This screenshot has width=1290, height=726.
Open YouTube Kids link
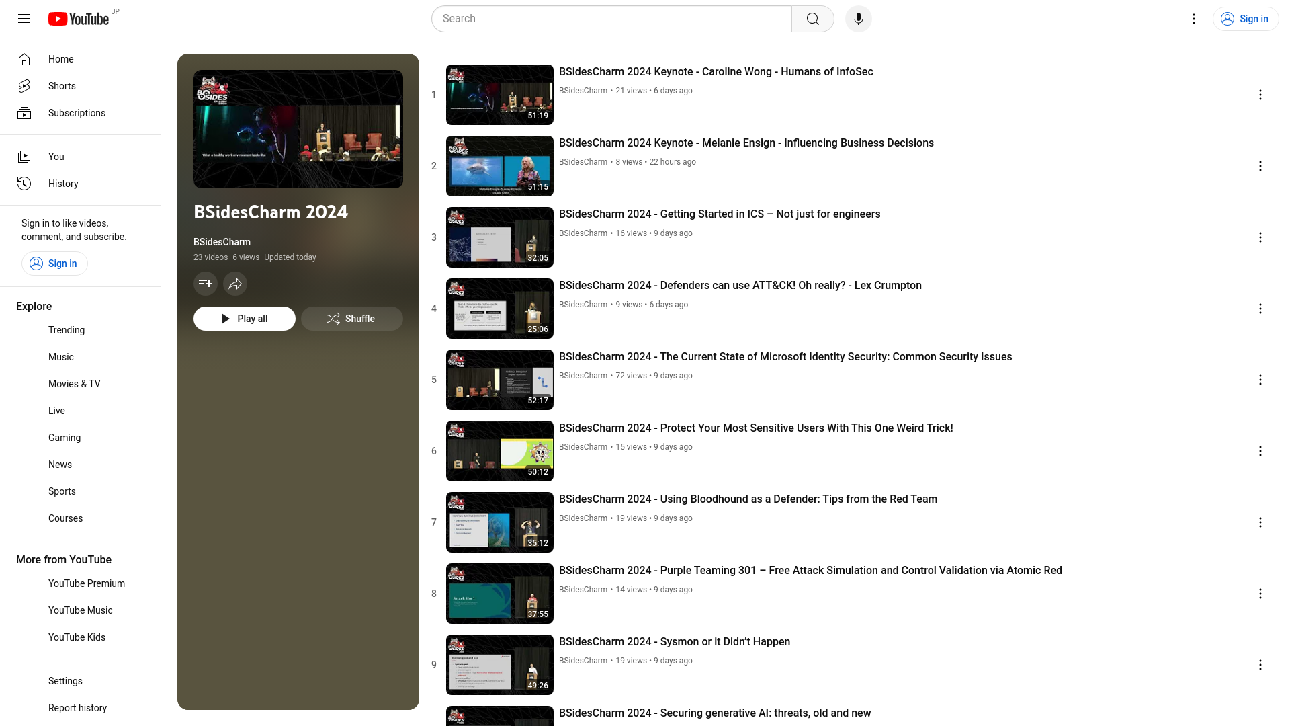point(81,637)
